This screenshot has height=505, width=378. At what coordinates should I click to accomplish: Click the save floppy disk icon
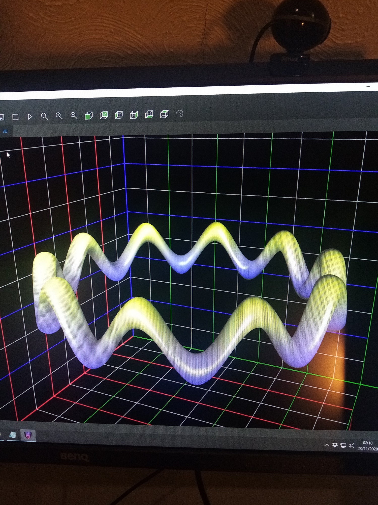pos(2,117)
